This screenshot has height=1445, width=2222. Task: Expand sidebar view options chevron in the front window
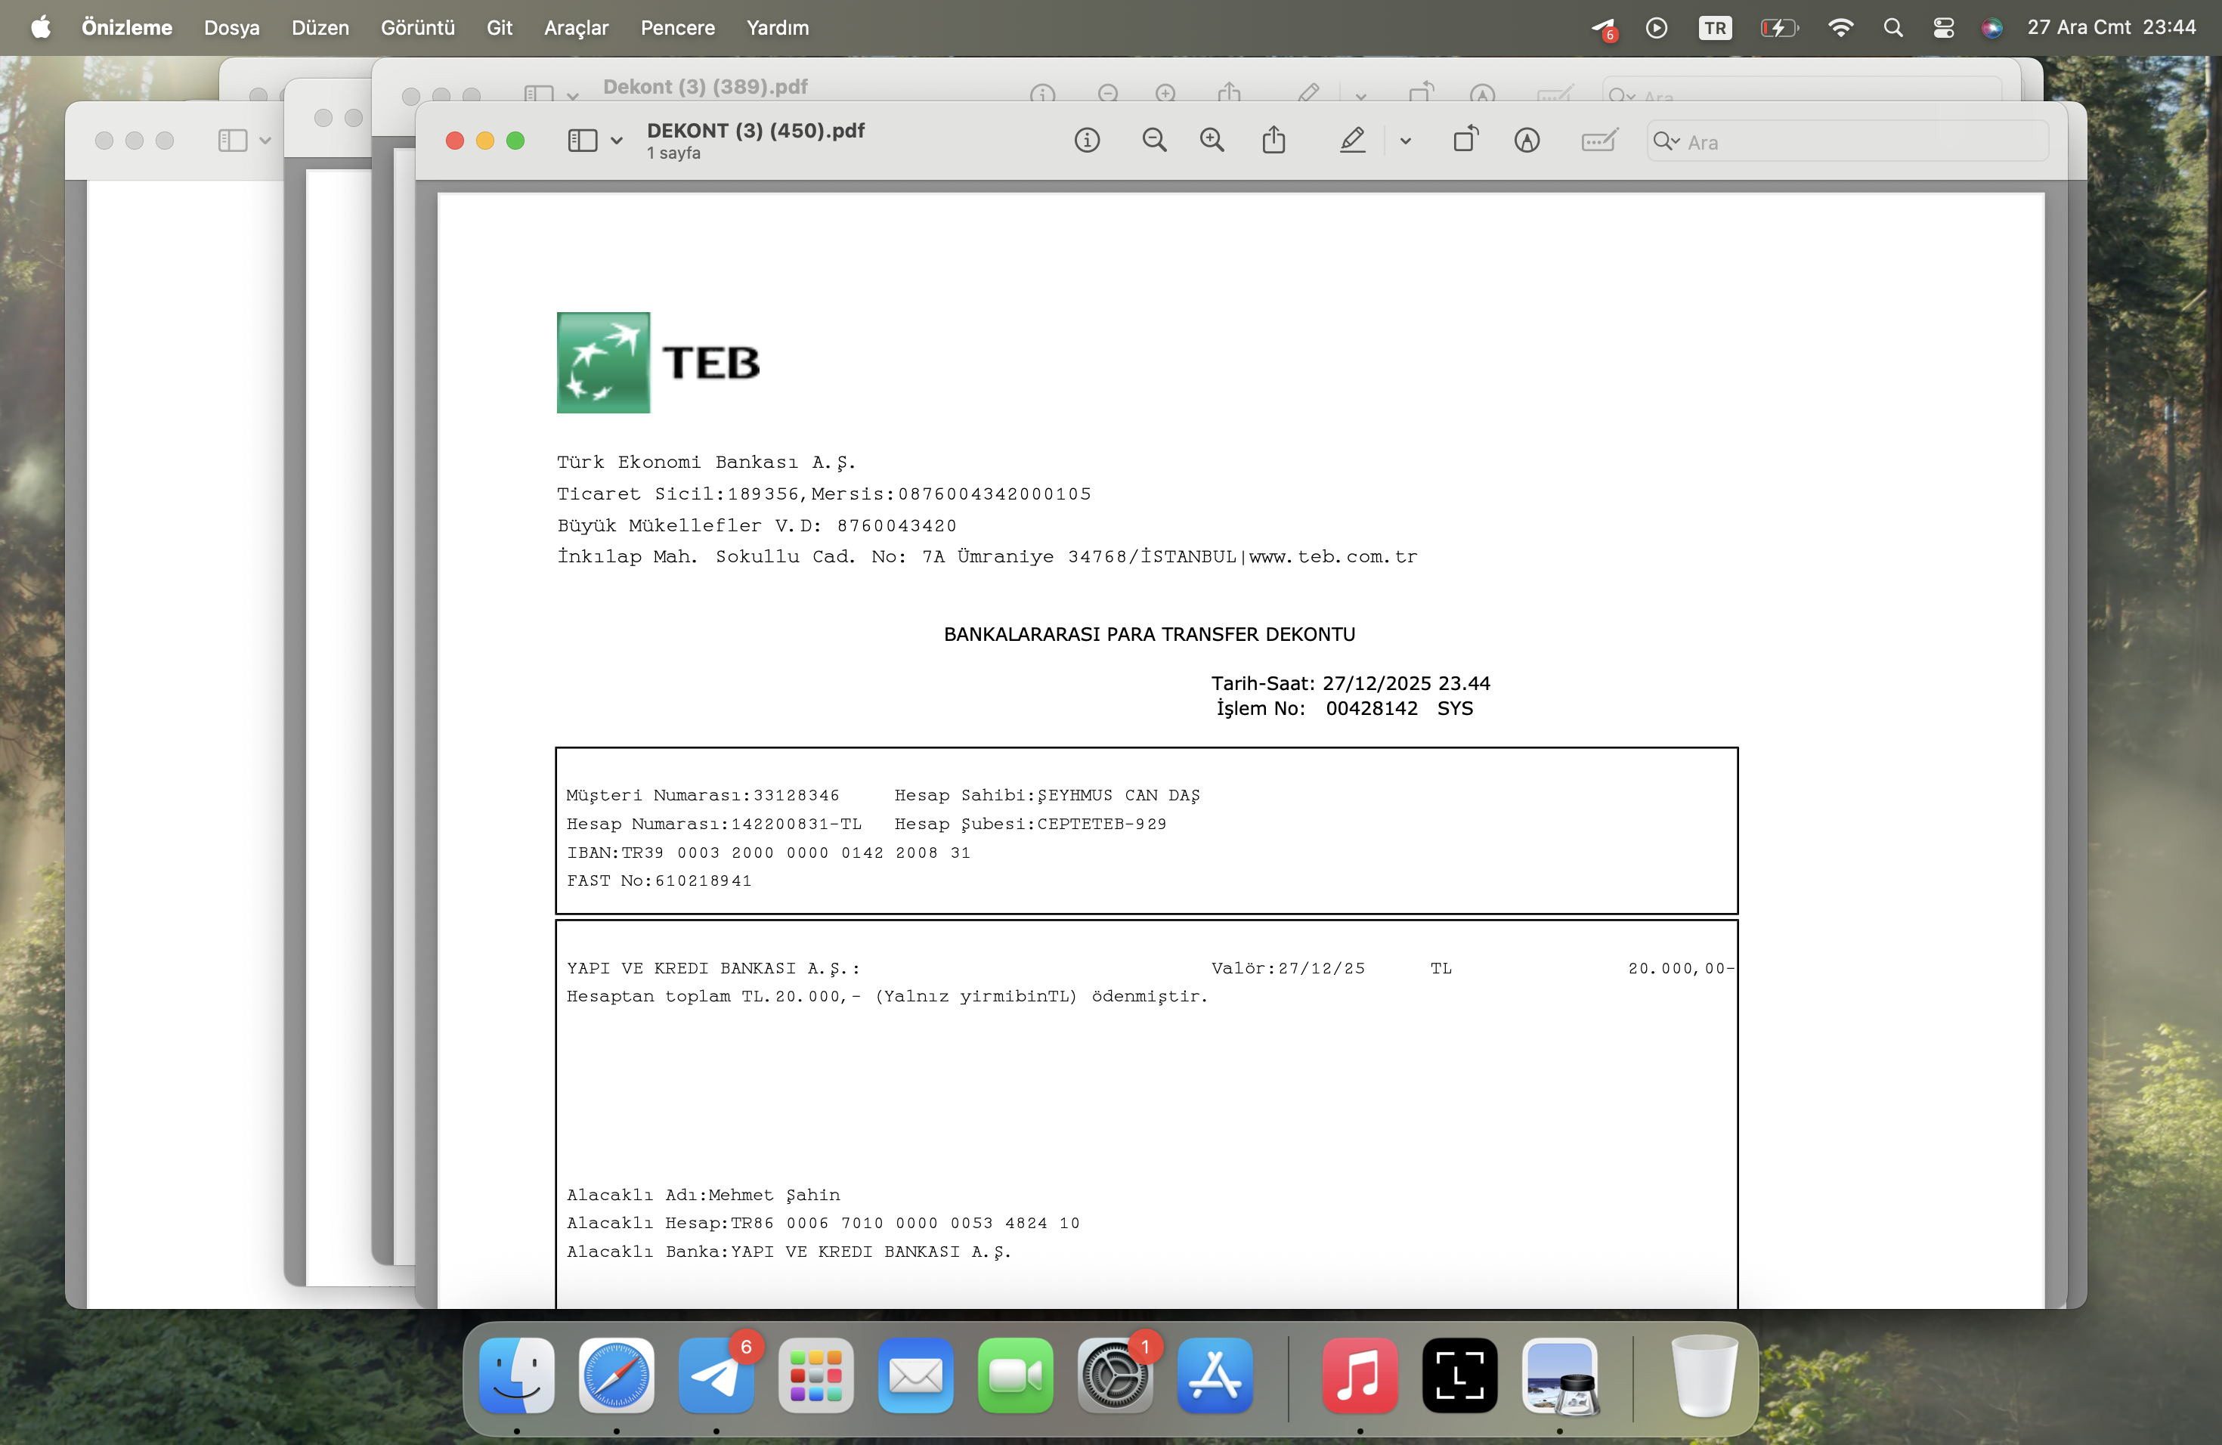(x=616, y=142)
